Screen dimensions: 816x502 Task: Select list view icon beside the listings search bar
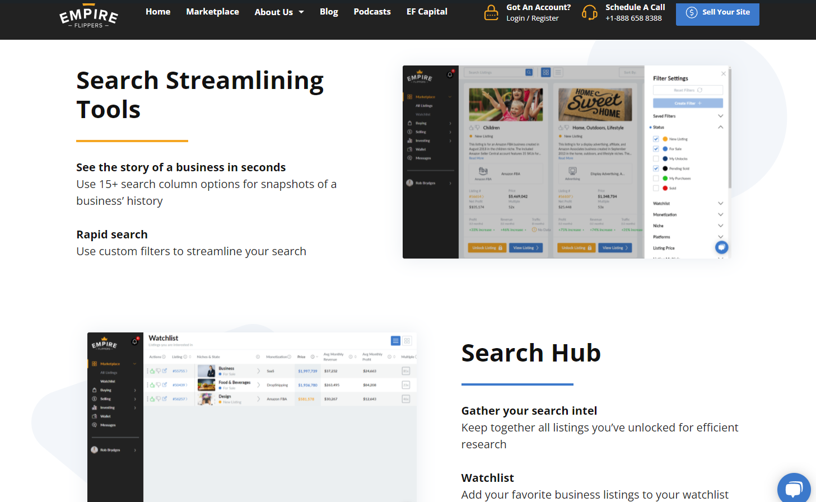click(558, 72)
